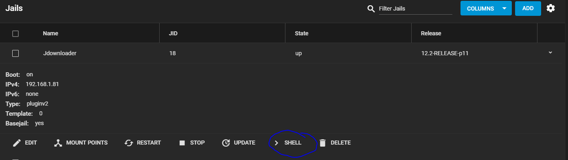The height and width of the screenshot is (160, 568).
Task: Click the Delete trash can icon
Action: [322, 143]
